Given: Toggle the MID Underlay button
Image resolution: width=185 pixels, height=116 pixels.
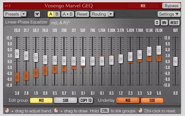Looking at the screenshot, I should (x=128, y=100).
